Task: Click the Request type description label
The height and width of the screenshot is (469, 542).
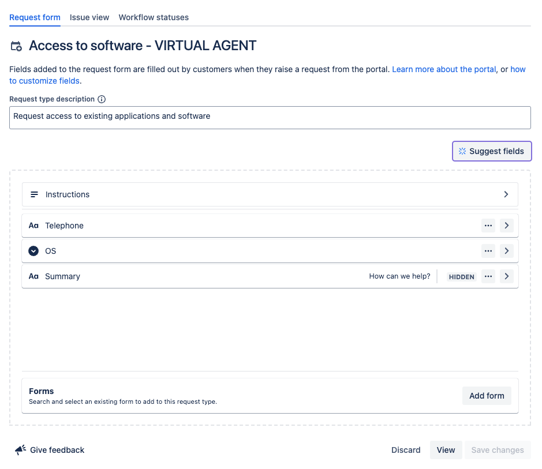Action: tap(52, 99)
